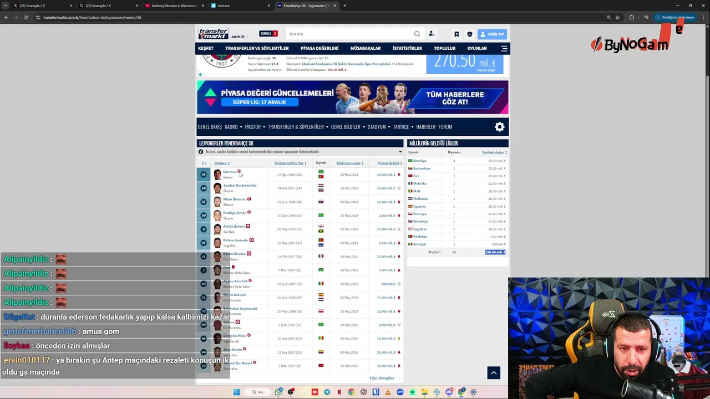Open PİYASA DEĞERLERİ menu

[319, 48]
